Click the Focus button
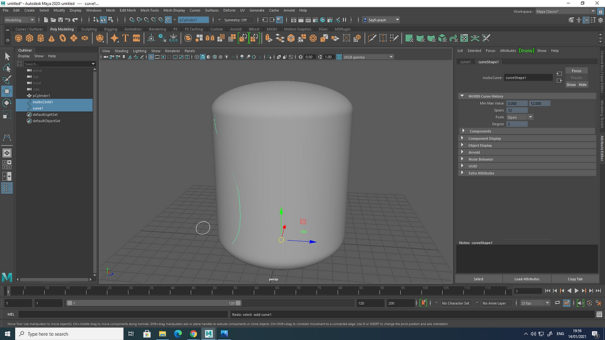Image resolution: width=605 pixels, height=340 pixels. point(577,70)
